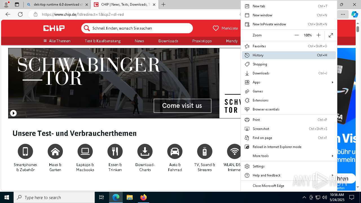Open Handy navigation link
Image resolution: width=361 pixels, height=203 pixels.
click(x=232, y=41)
